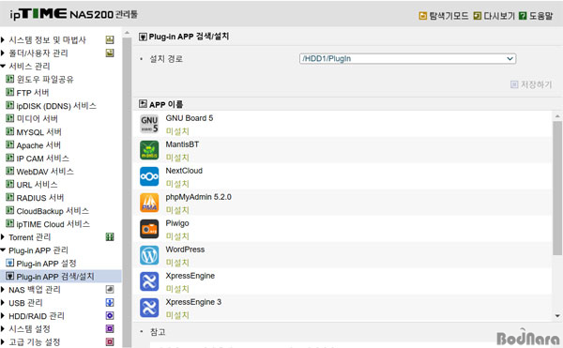
Task: Click the APP 이름 header icon
Action: pyautogui.click(x=143, y=104)
